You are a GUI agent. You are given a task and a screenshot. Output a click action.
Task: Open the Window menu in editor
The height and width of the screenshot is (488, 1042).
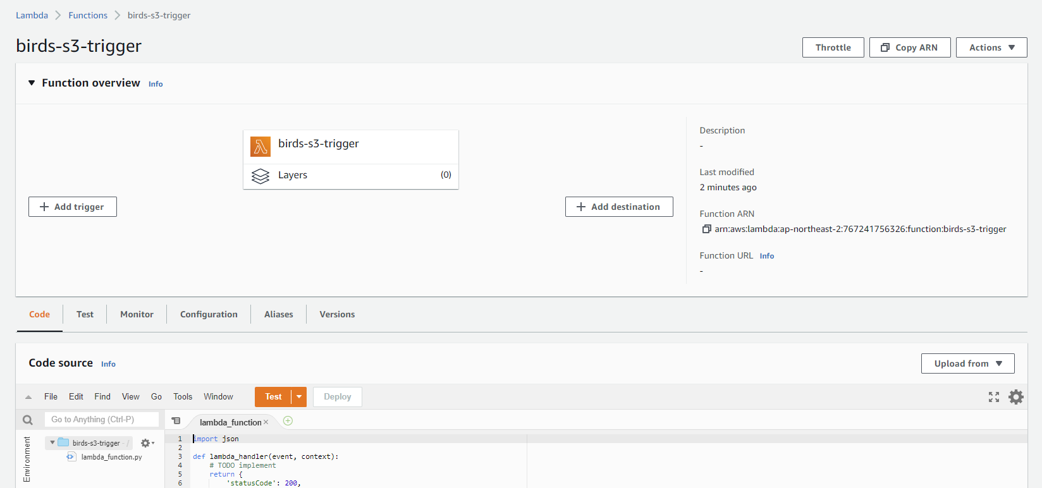click(218, 397)
